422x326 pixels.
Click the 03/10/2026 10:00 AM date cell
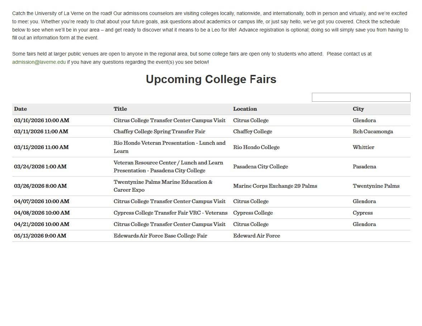tap(42, 120)
